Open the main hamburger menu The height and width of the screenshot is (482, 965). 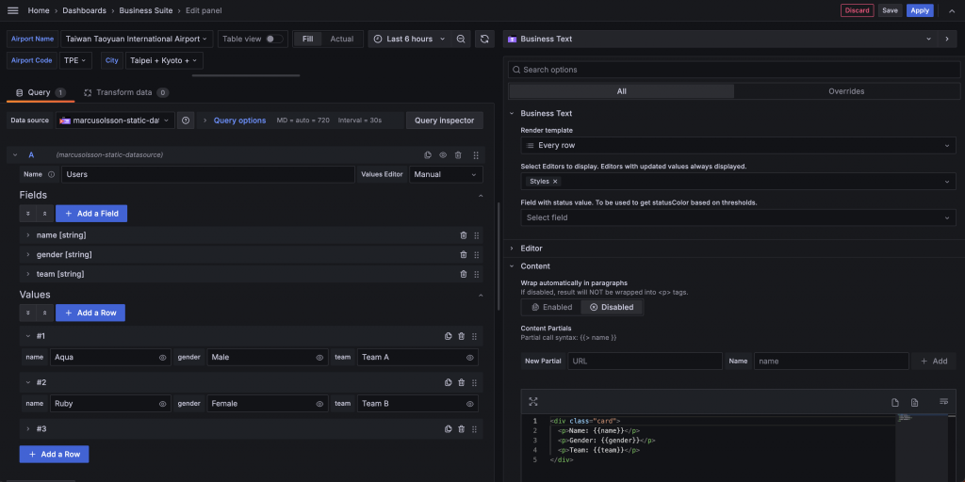coord(12,10)
